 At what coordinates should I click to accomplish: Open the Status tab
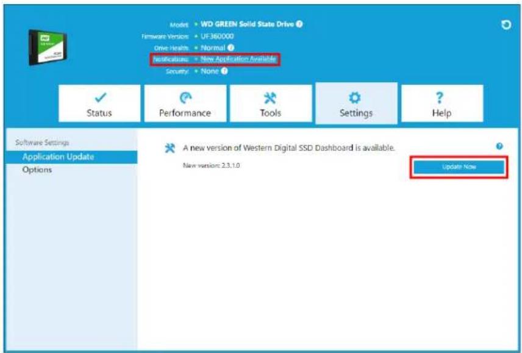pos(99,104)
